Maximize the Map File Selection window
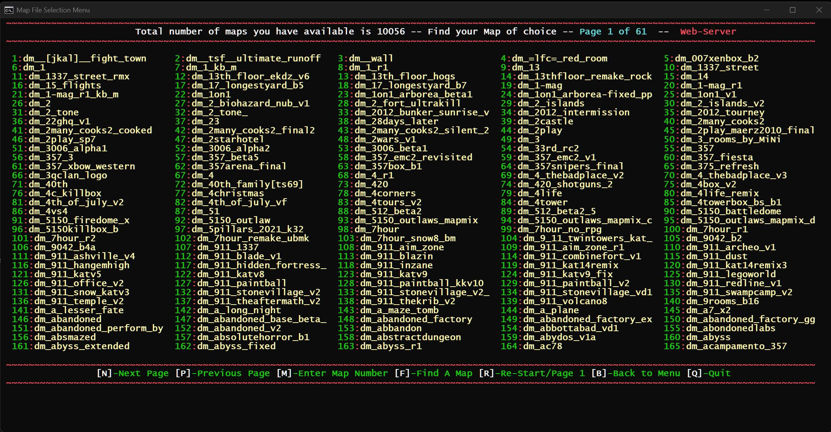The height and width of the screenshot is (432, 831). pyautogui.click(x=792, y=10)
